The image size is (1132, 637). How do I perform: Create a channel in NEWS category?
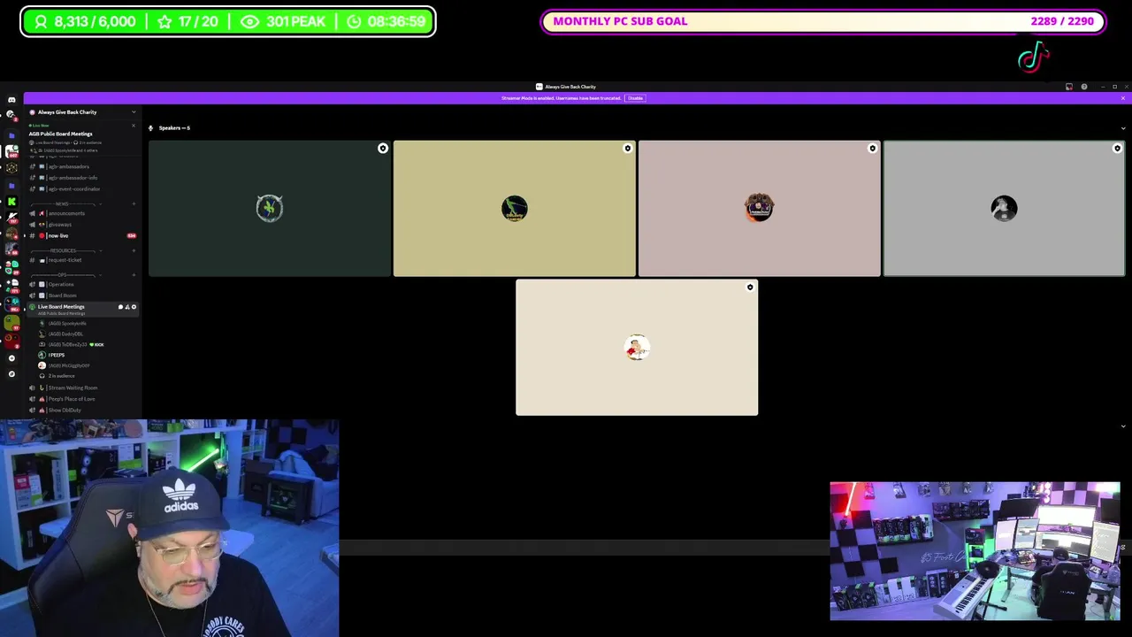click(x=134, y=204)
